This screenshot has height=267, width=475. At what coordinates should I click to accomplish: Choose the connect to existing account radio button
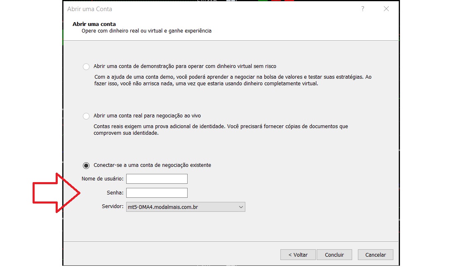pyautogui.click(x=86, y=166)
